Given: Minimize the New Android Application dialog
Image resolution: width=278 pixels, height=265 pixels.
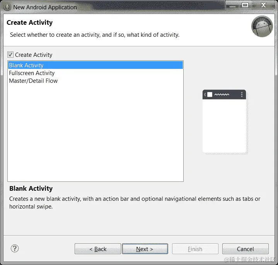Looking at the screenshot, I should [232, 5].
